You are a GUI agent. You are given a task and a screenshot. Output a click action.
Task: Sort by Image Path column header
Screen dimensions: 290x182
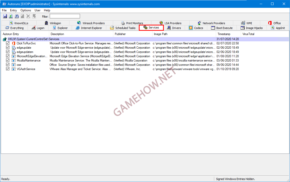(x=184, y=34)
